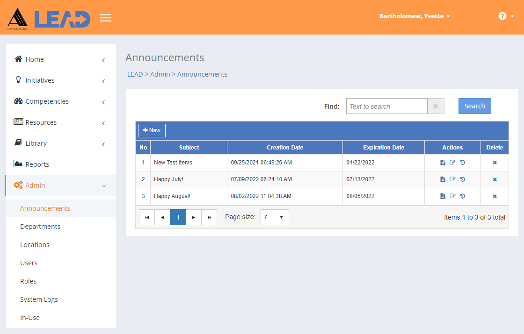Image resolution: width=524 pixels, height=334 pixels.
Task: Go to the last page of results
Action: [209, 217]
